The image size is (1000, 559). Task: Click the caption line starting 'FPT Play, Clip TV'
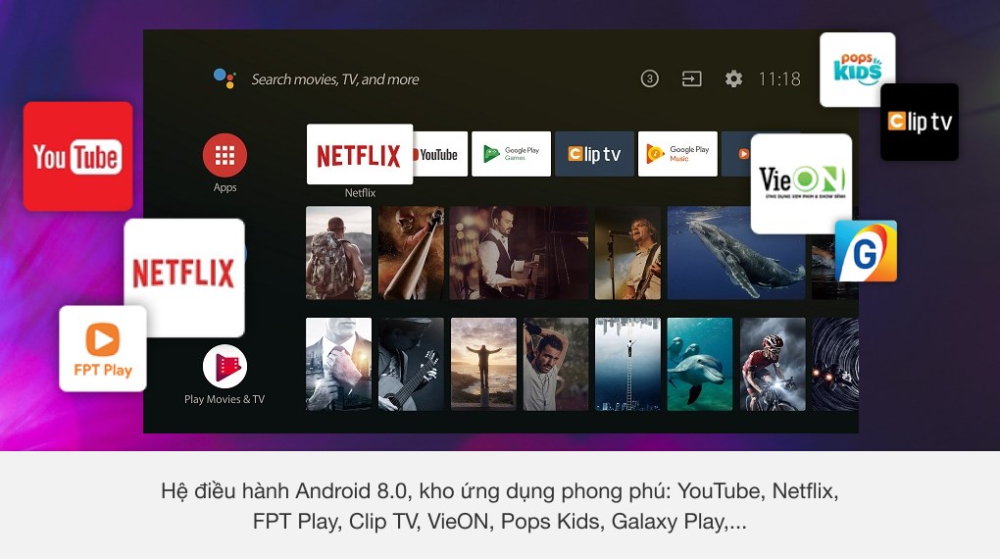[499, 522]
